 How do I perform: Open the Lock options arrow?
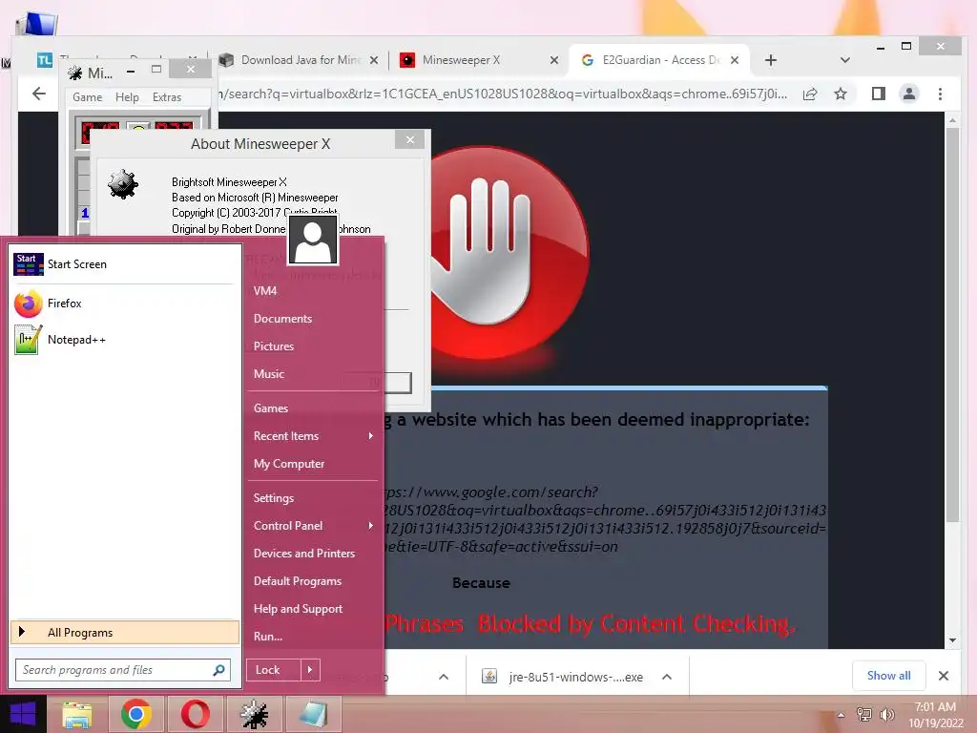click(x=310, y=670)
